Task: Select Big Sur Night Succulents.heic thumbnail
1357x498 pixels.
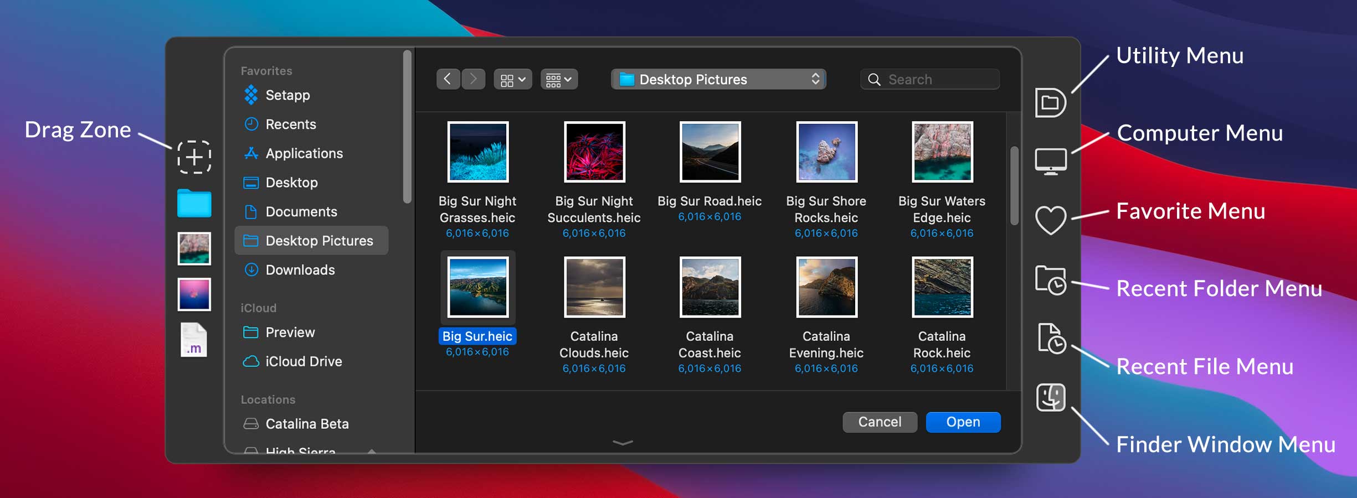Action: point(594,152)
